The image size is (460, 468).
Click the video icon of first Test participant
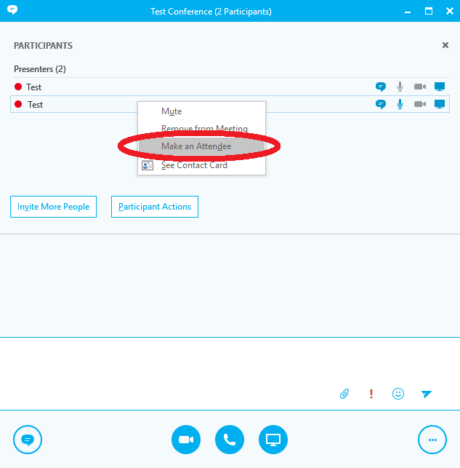[x=419, y=87]
